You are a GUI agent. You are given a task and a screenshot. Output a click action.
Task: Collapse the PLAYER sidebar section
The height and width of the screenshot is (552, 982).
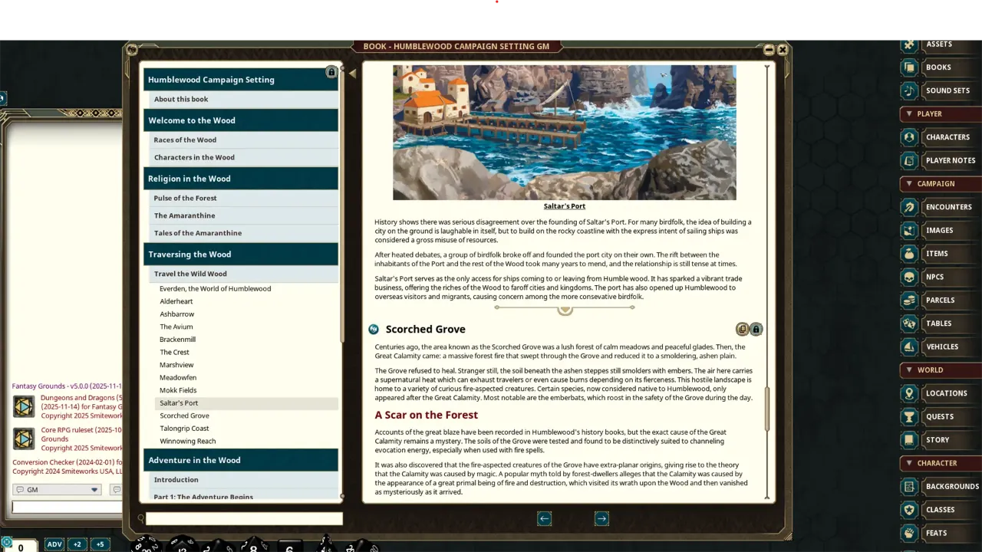tap(941, 114)
